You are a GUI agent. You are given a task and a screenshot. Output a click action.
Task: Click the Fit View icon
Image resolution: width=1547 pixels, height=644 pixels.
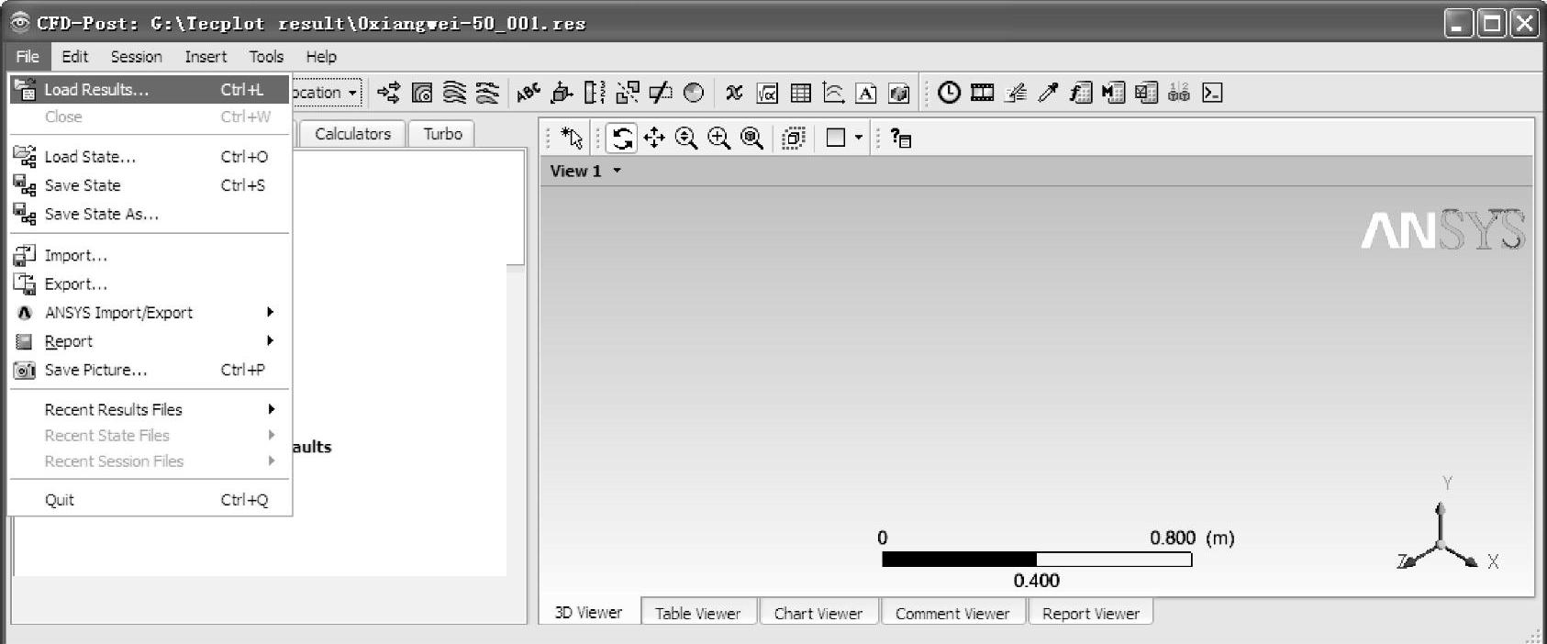point(752,139)
